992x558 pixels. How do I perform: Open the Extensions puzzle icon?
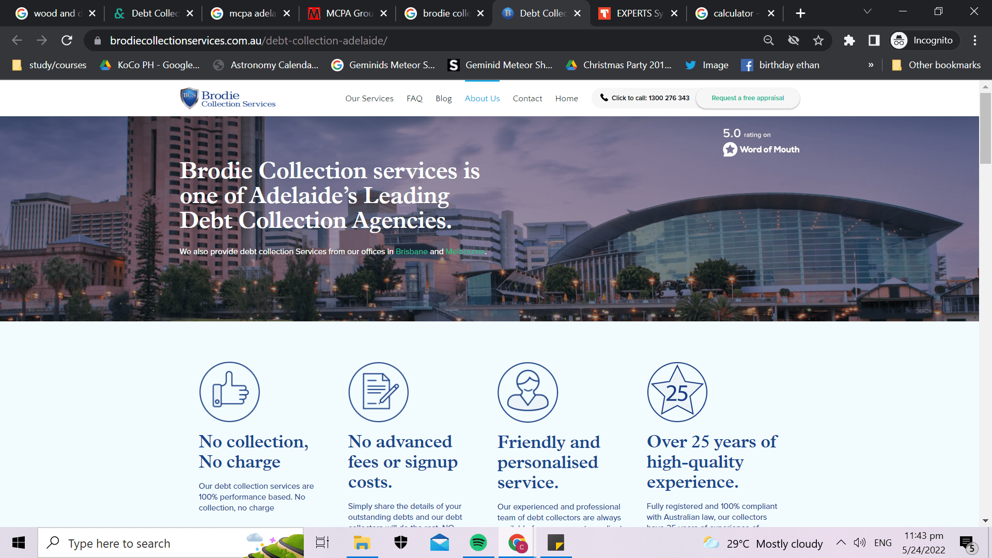coord(849,40)
